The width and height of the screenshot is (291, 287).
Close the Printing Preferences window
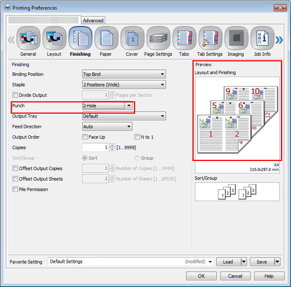280,8
